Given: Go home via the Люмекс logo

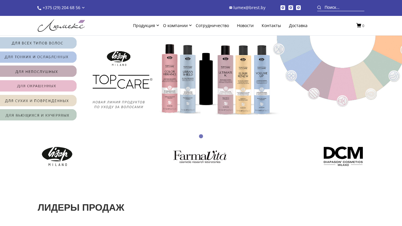Looking at the screenshot, I should tap(61, 26).
